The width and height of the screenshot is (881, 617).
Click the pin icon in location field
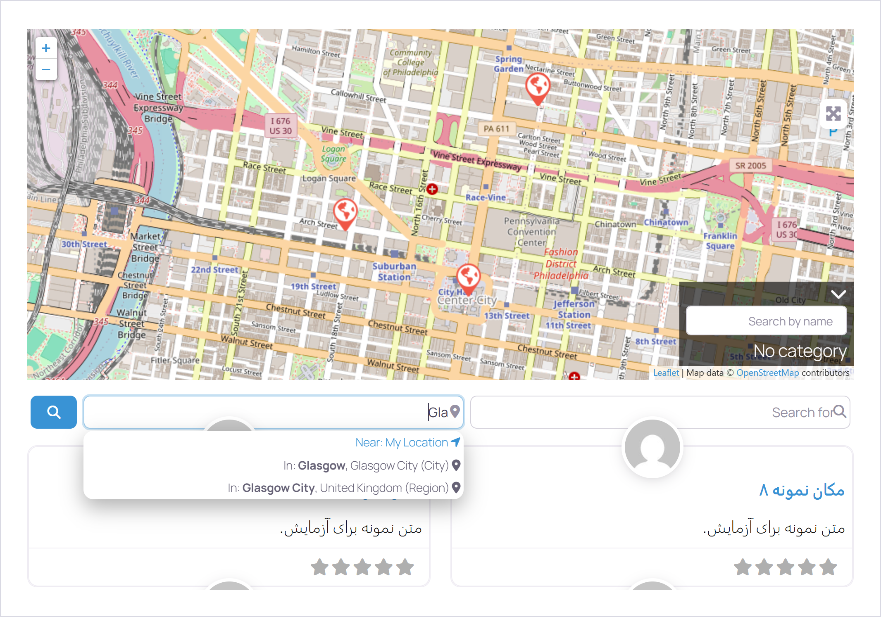point(455,411)
